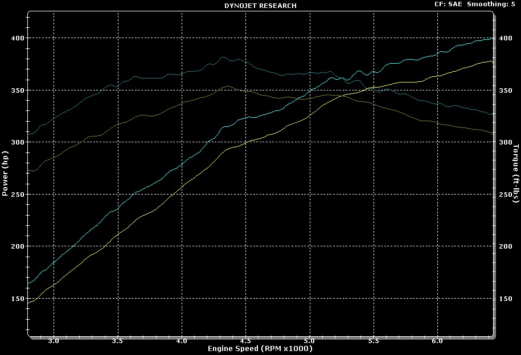Click the 250 label on the torque axis
This screenshot has height=355, width=521.
click(505, 195)
